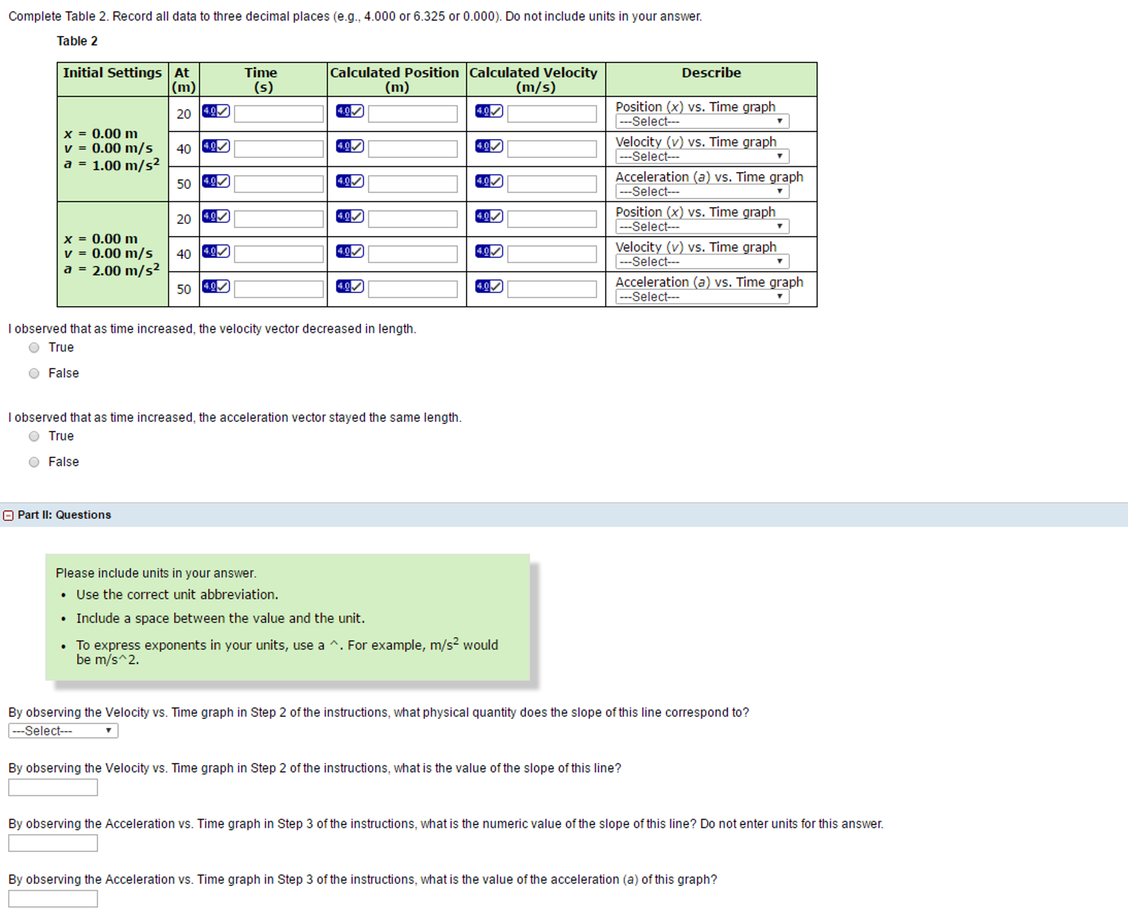Collapse the Part II: Questions section

pos(8,514)
